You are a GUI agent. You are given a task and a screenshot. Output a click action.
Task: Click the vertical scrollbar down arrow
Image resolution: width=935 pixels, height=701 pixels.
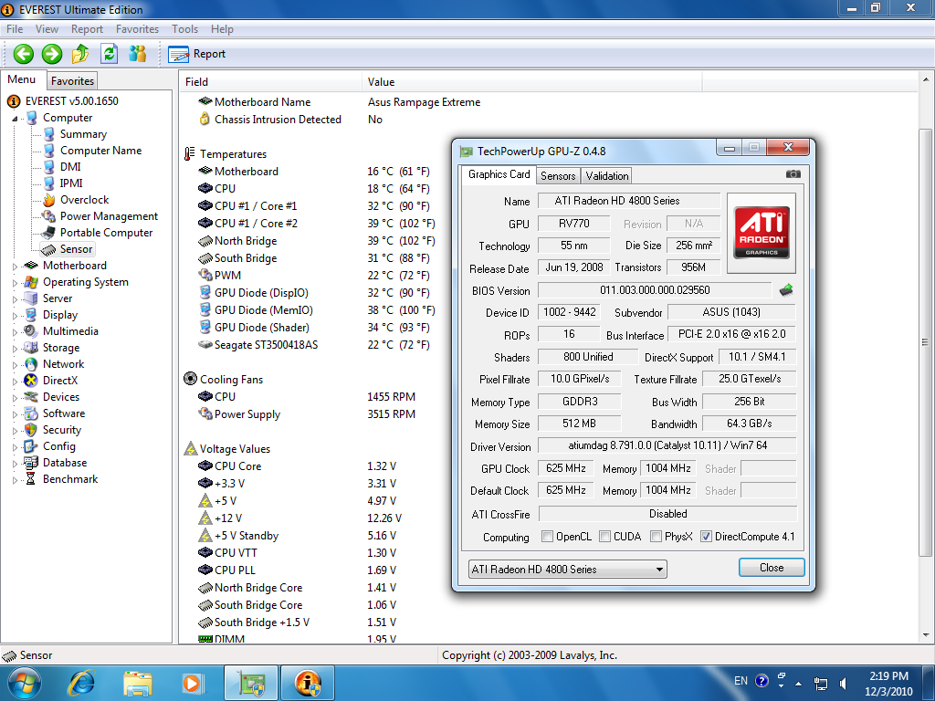[926, 635]
